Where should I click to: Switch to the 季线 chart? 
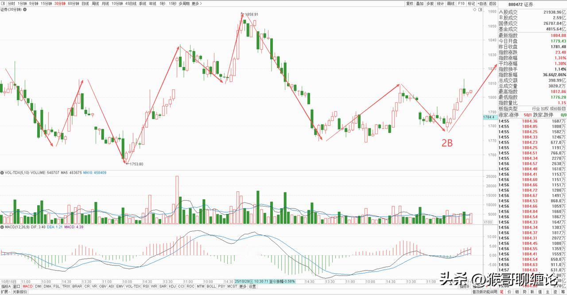click(x=143, y=3)
